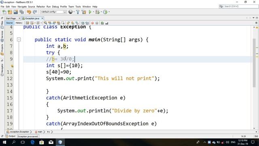
Task: Open the Navigate menu
Action: (22, 6)
